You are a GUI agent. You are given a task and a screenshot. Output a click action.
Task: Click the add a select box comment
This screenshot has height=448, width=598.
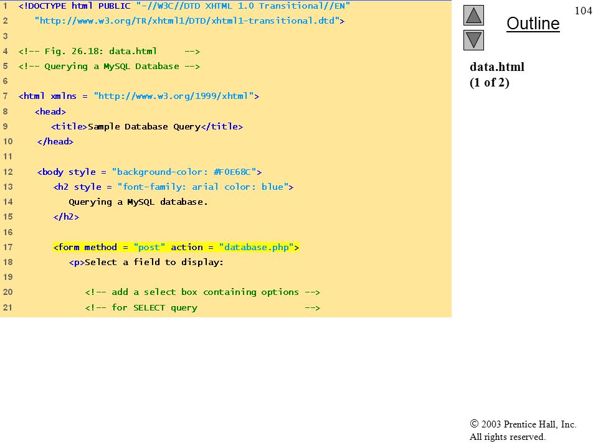[x=202, y=292]
